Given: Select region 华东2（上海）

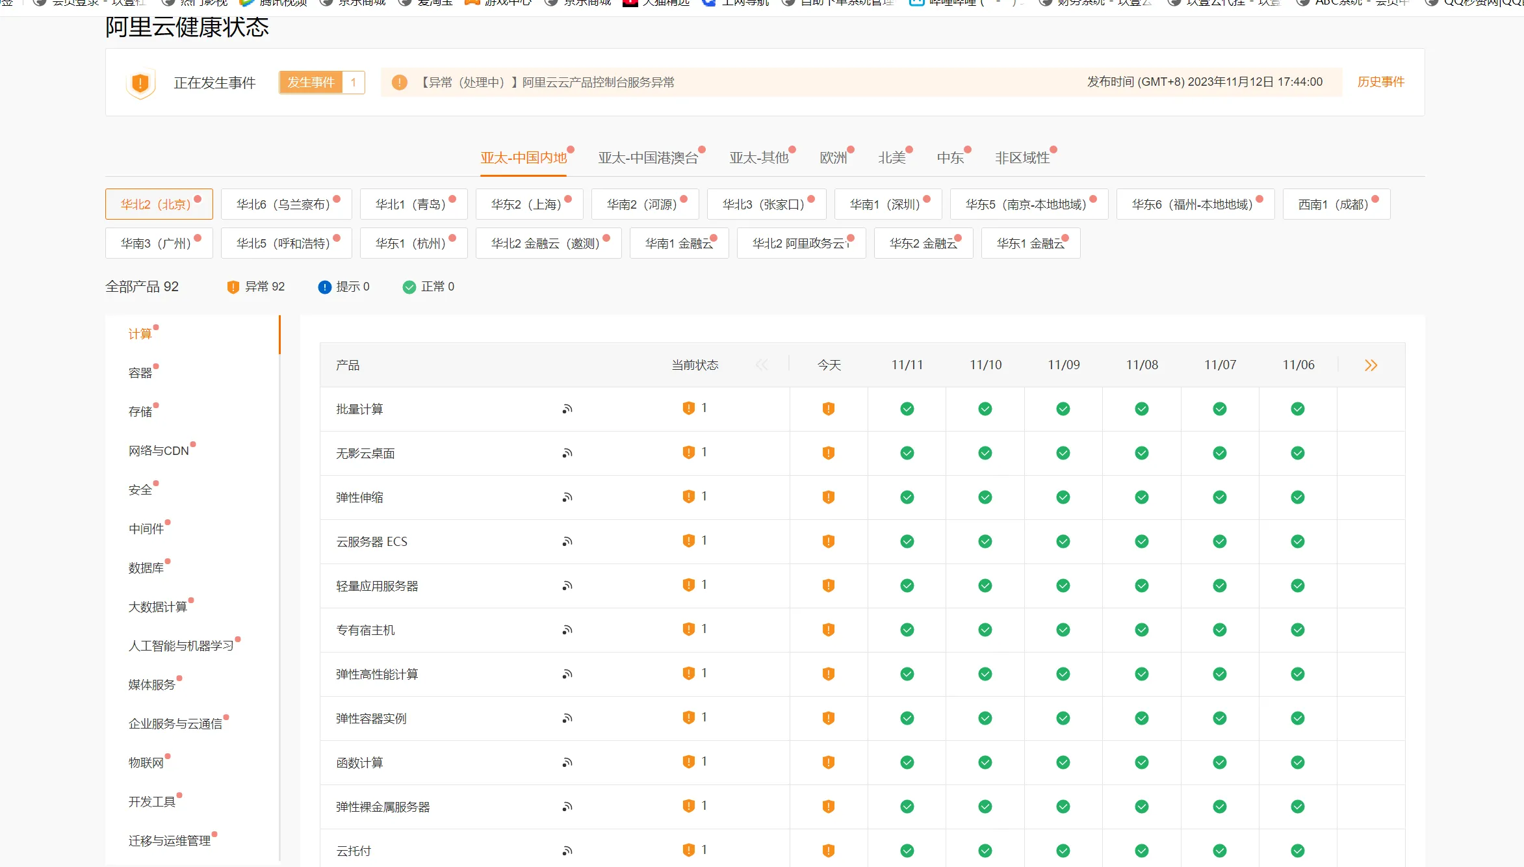Looking at the screenshot, I should (530, 204).
